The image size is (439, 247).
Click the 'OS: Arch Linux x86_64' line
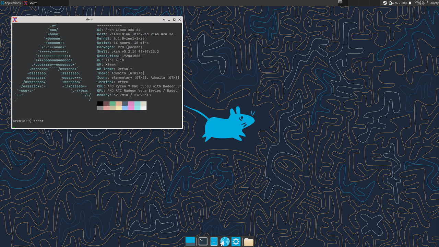(119, 30)
